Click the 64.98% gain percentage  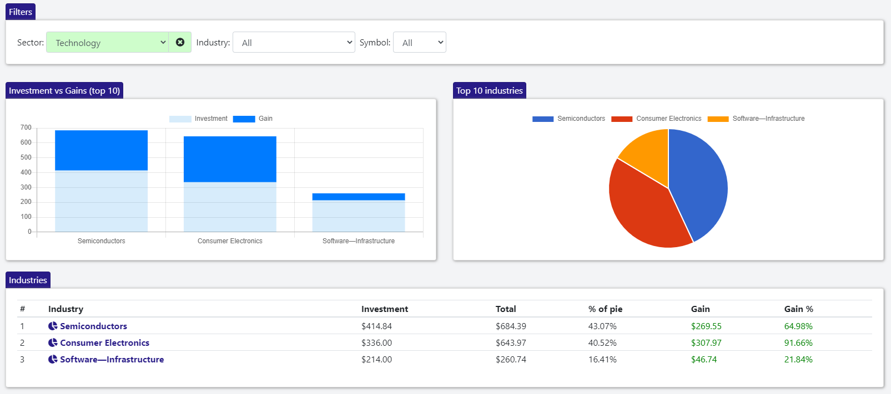(798, 326)
